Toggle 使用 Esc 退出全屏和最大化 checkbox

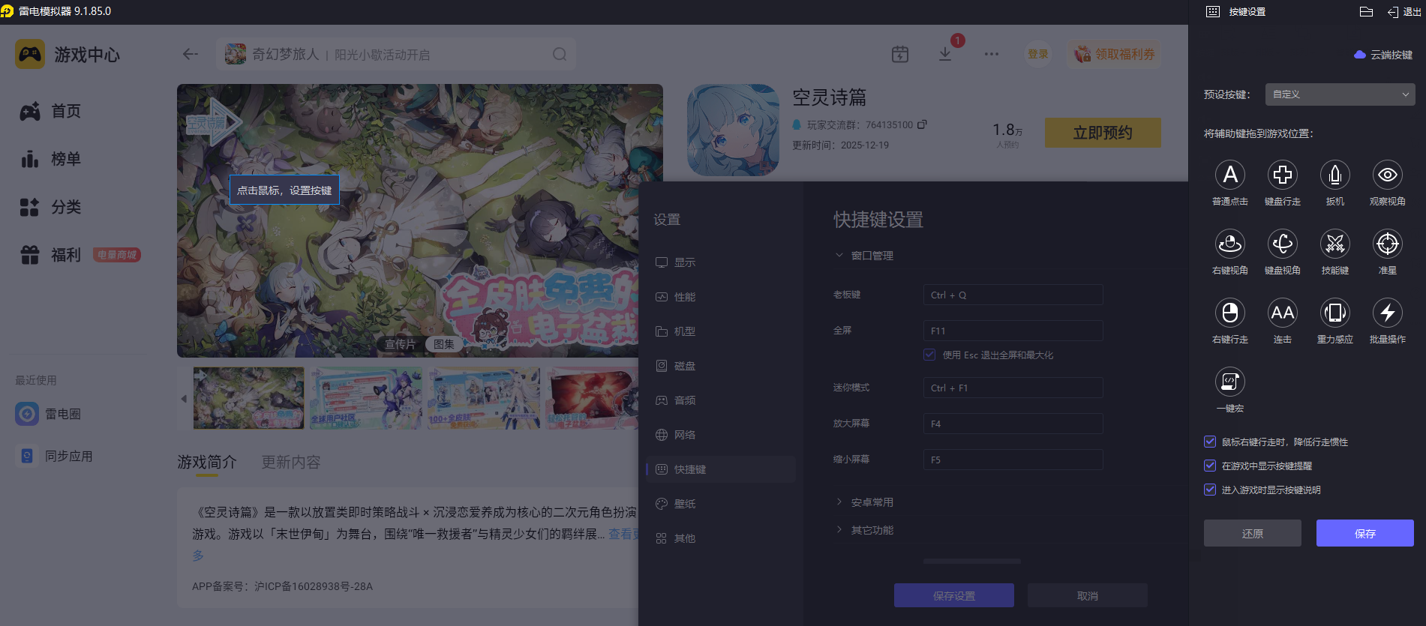(x=929, y=355)
